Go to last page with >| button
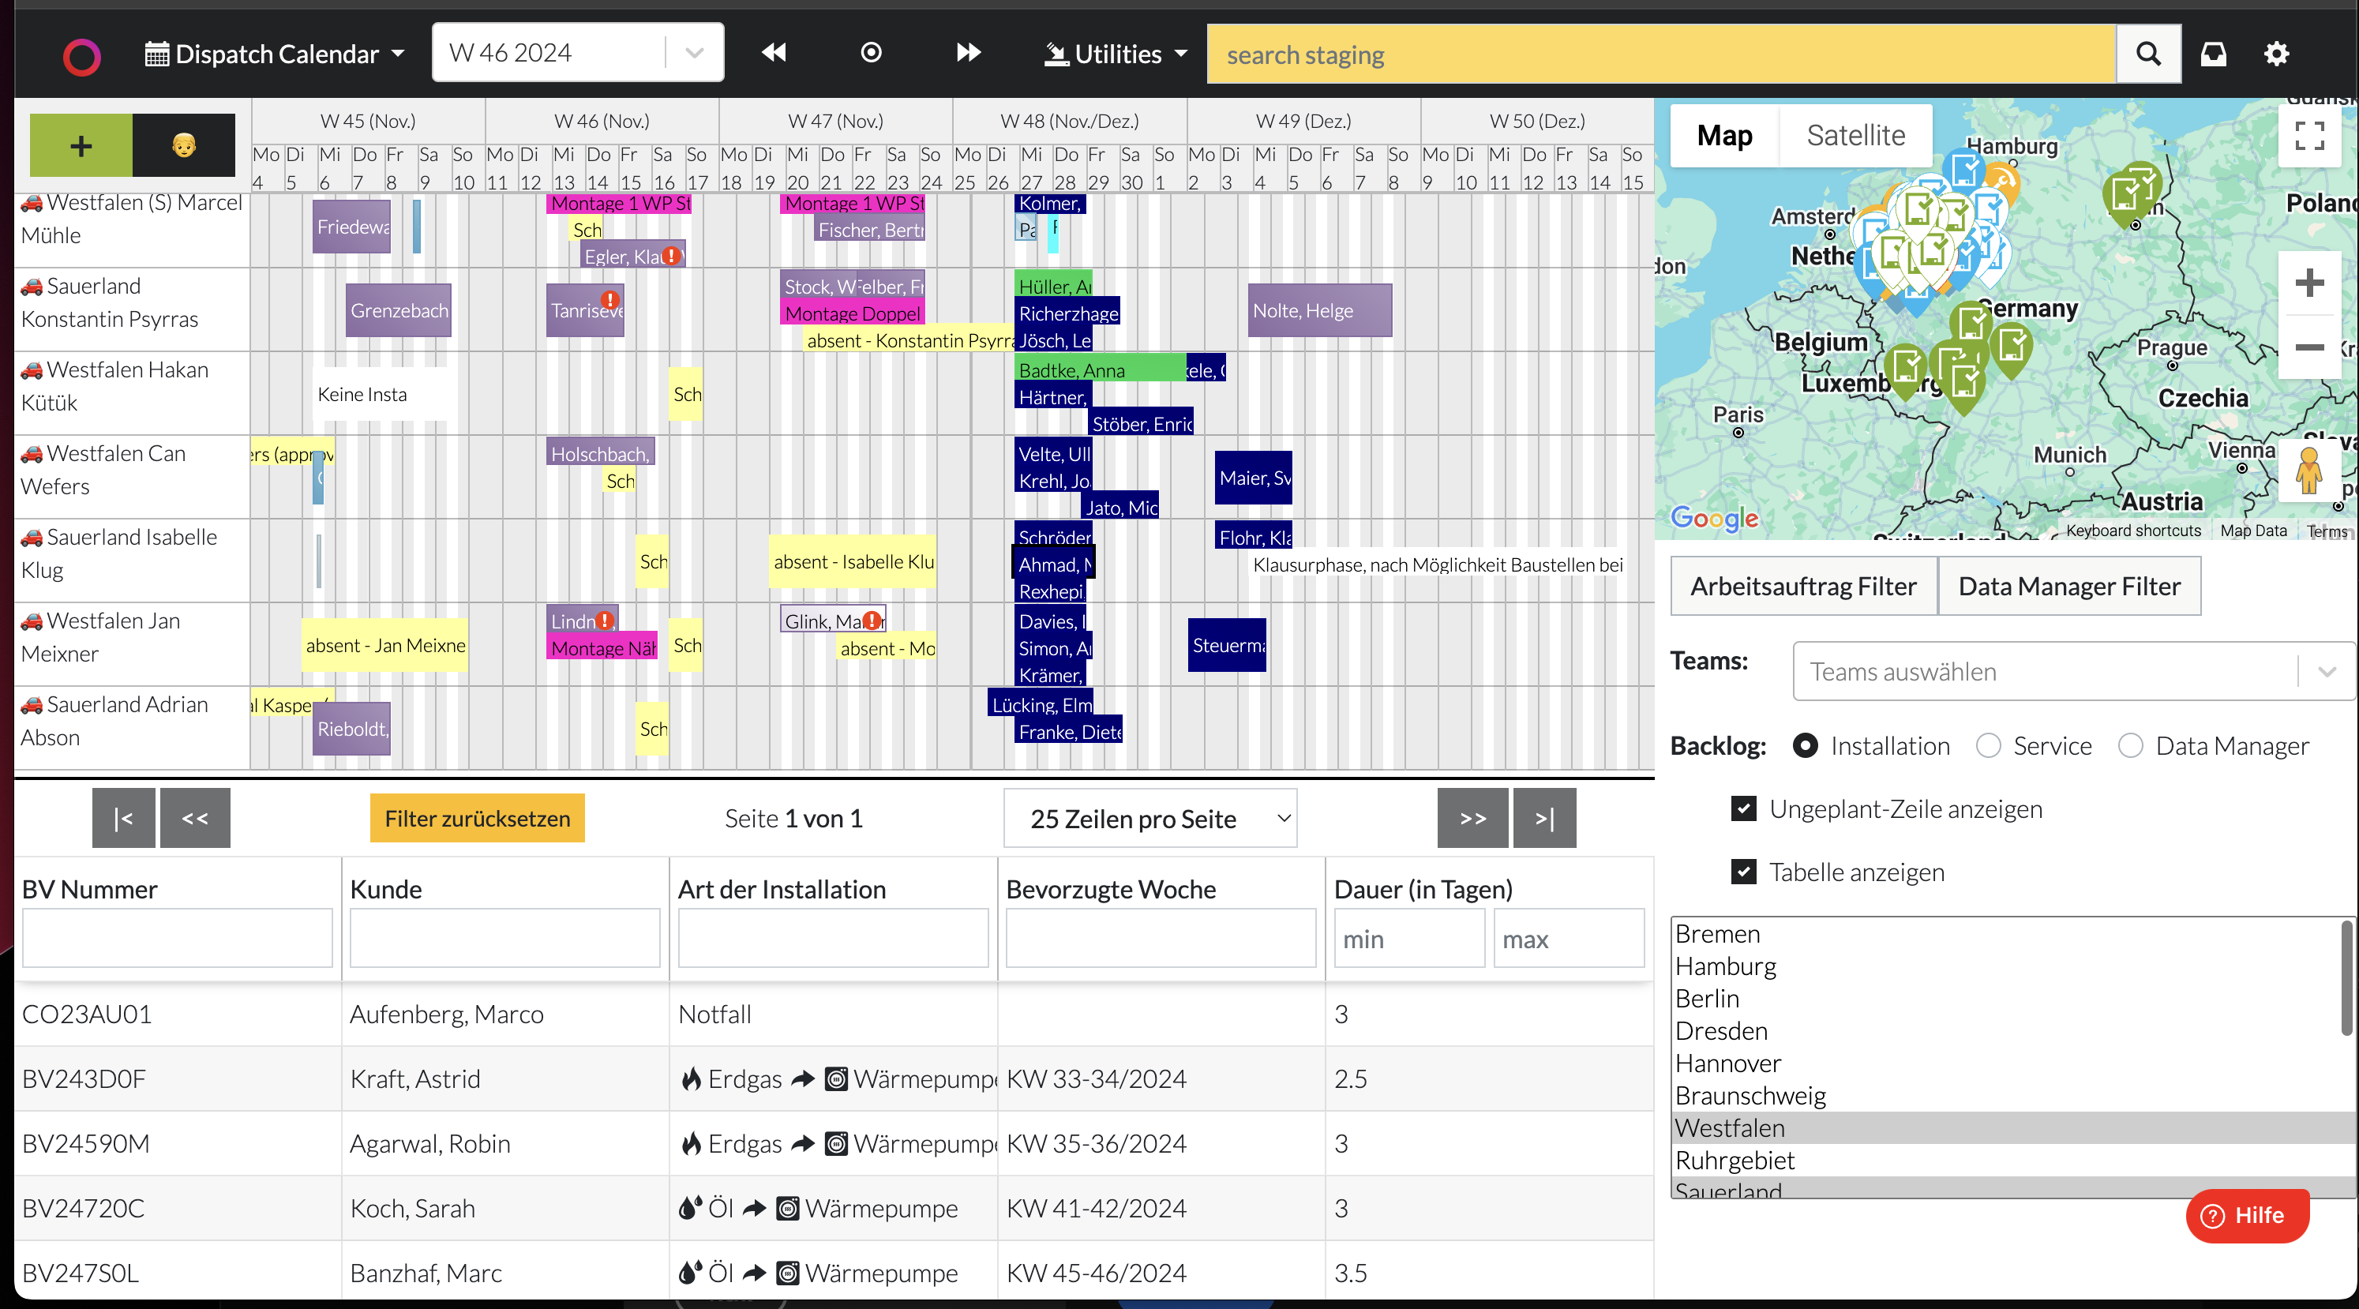2359x1309 pixels. click(1545, 818)
